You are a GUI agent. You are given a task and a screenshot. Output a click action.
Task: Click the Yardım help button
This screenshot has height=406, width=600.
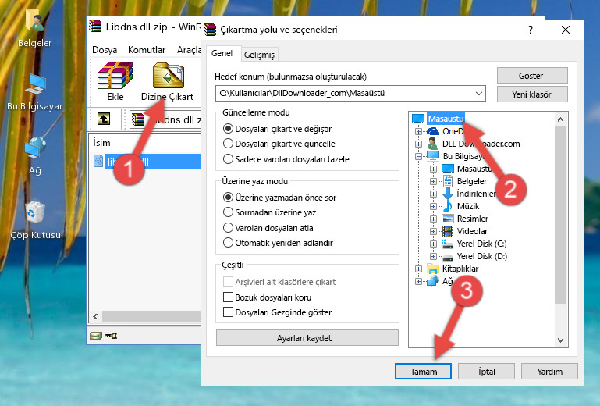coord(549,372)
